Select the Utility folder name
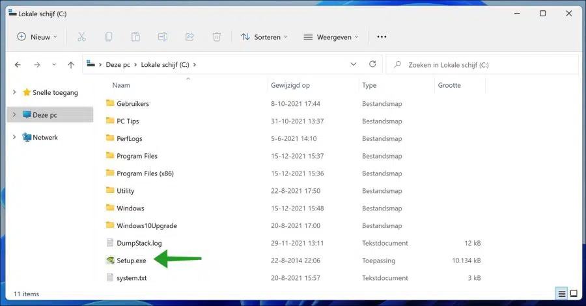 coord(125,191)
